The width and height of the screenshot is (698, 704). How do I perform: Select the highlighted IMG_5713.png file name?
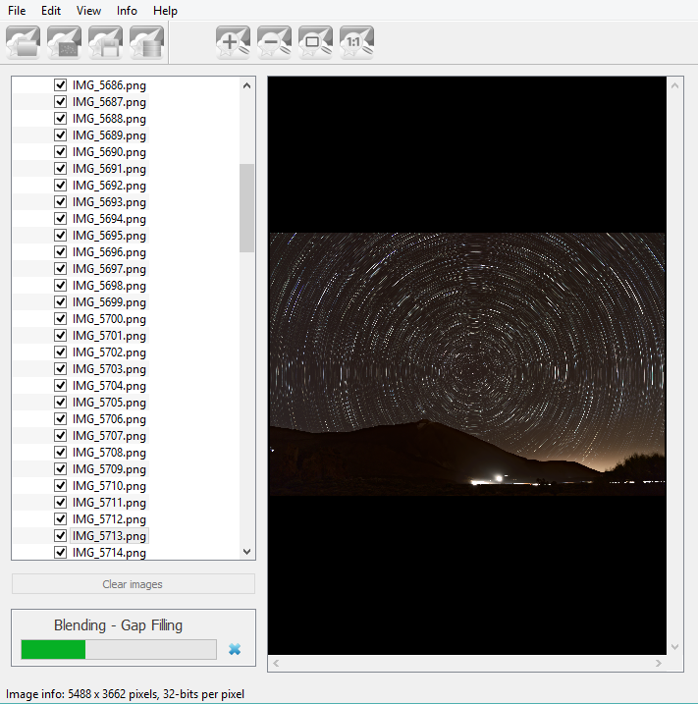tap(109, 536)
